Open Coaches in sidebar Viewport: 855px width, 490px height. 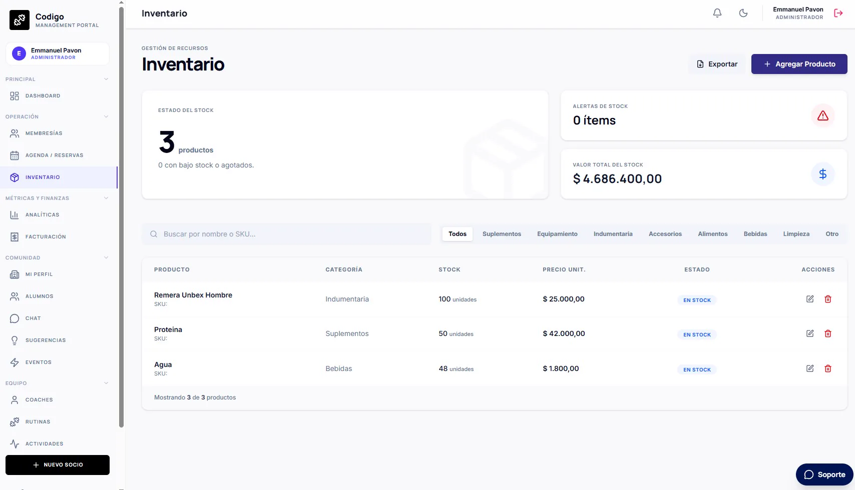pos(59,400)
